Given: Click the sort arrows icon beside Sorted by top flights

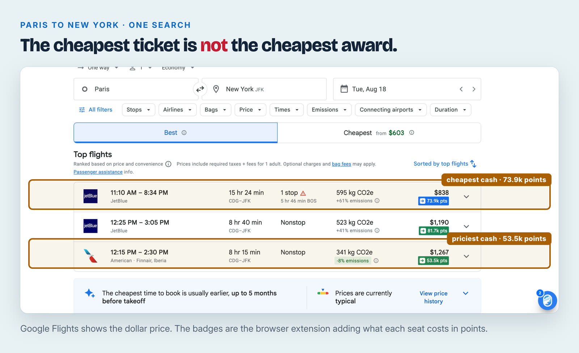Looking at the screenshot, I should 473,164.
